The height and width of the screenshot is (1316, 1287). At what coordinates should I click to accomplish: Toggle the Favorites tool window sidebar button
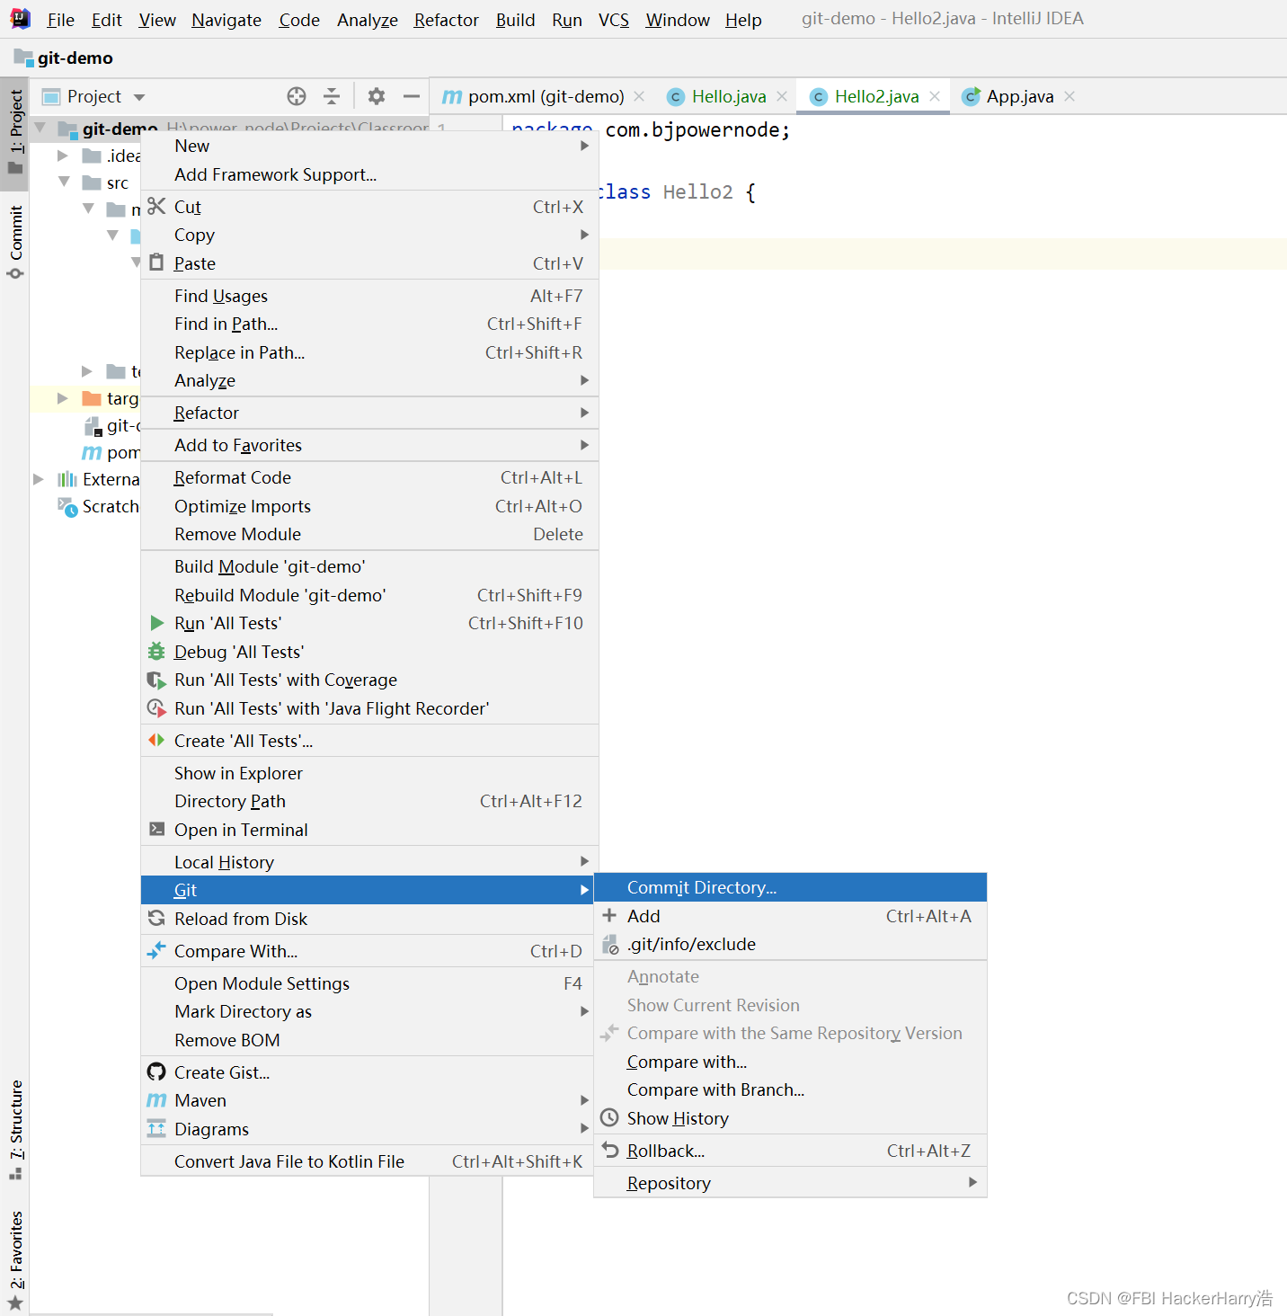pos(15,1260)
